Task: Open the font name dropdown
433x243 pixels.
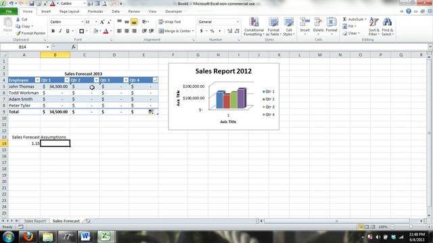Action: point(83,22)
